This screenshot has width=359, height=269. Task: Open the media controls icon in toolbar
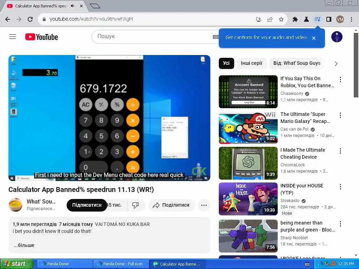317,20
